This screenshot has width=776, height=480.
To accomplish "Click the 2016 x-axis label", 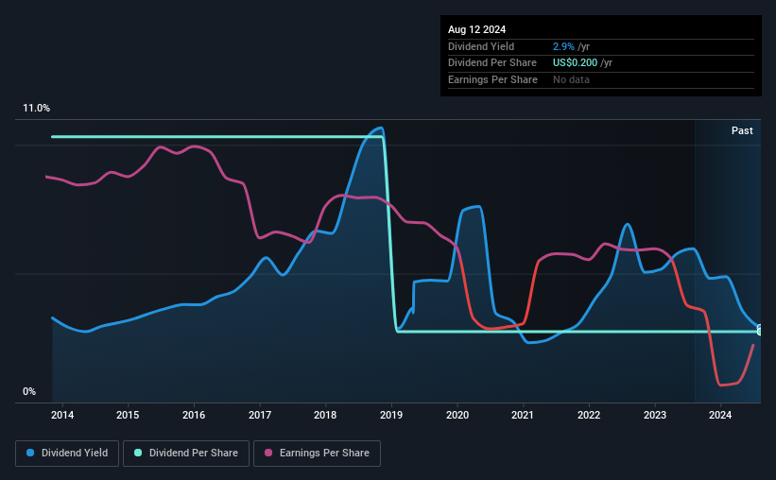I will click(x=194, y=415).
